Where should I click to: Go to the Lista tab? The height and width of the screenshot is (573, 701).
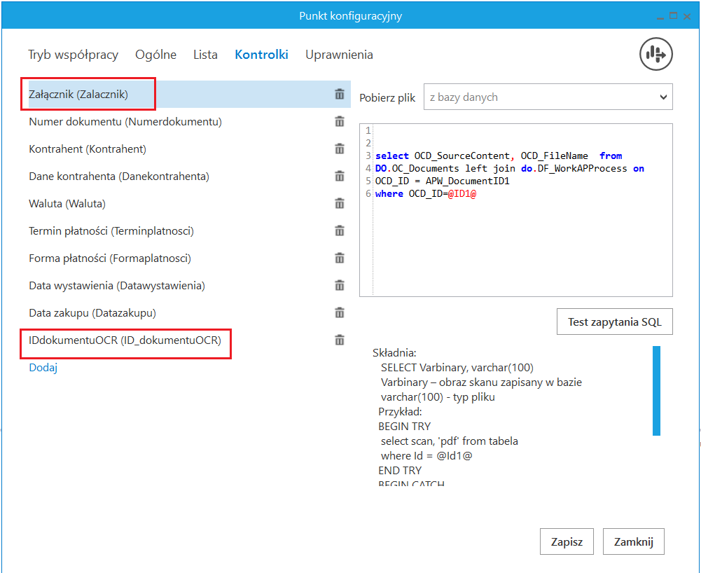point(205,55)
